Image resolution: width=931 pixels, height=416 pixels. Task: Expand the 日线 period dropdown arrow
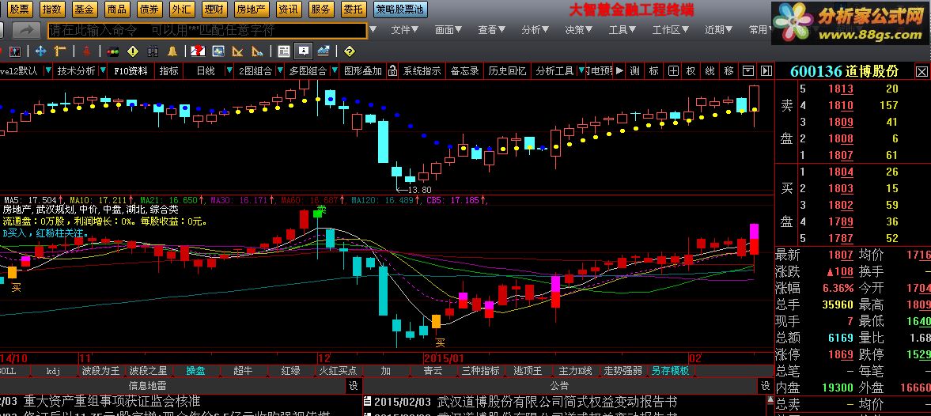click(229, 71)
